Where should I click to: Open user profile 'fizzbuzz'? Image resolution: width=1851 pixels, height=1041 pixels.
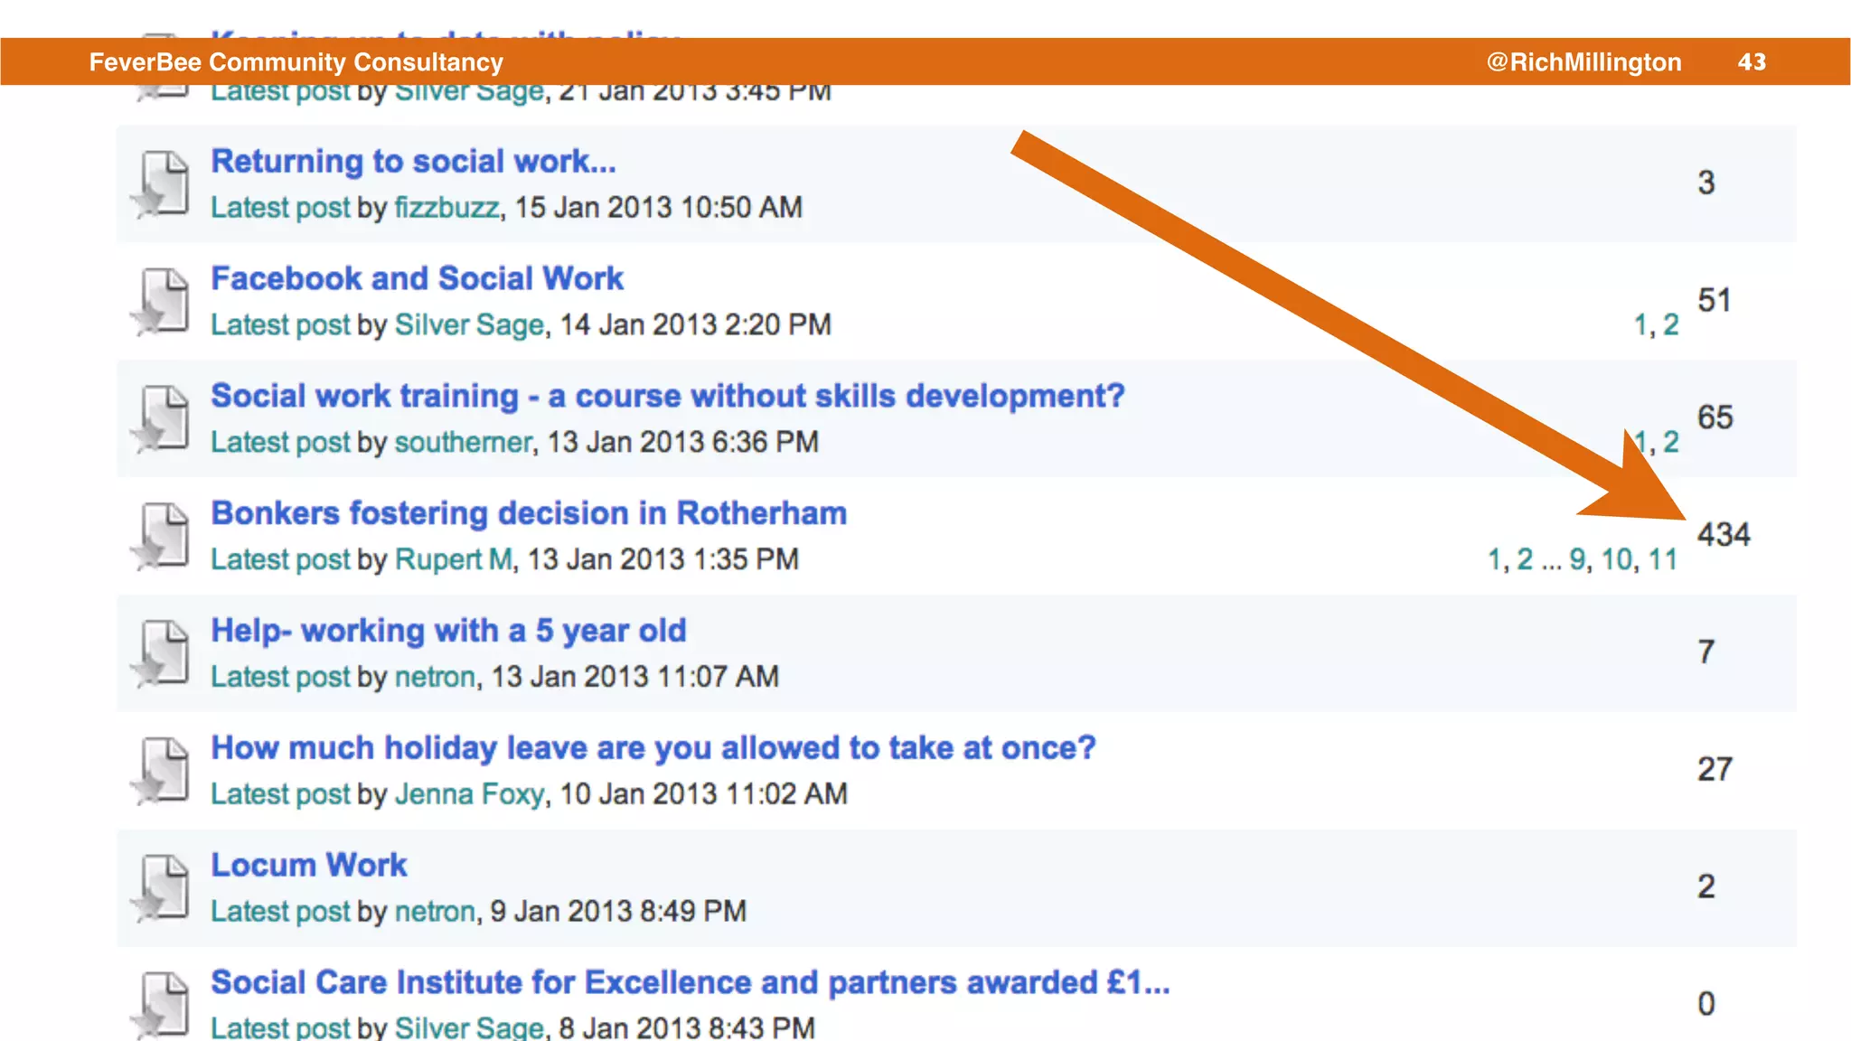(446, 208)
